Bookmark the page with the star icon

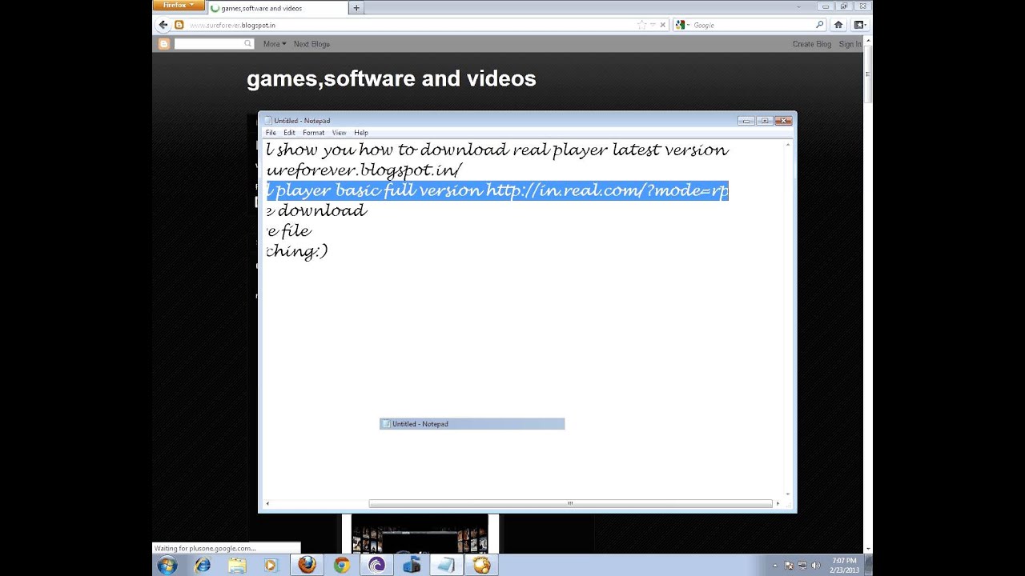[641, 25]
